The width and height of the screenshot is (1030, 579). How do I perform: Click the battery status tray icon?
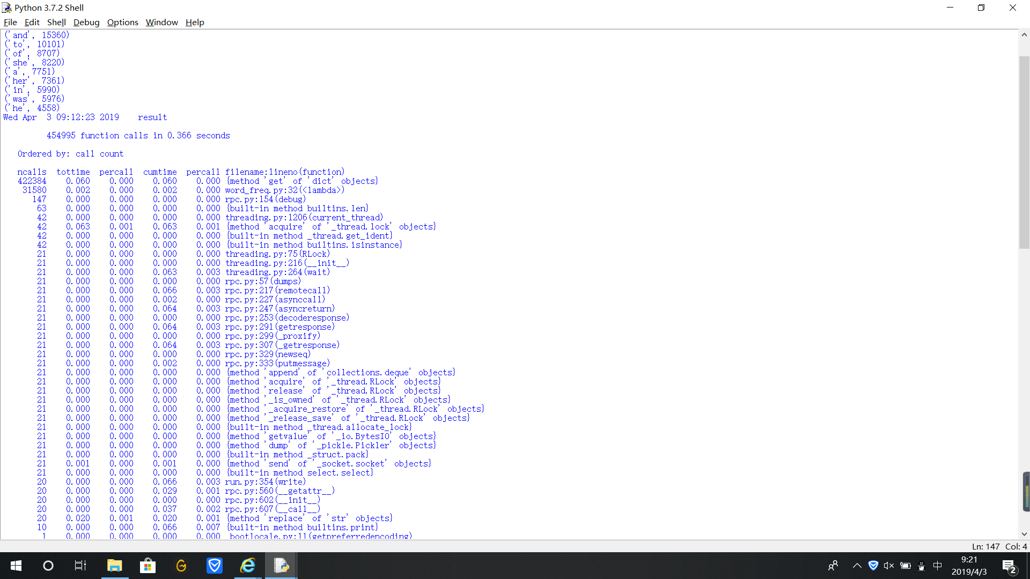[906, 566]
